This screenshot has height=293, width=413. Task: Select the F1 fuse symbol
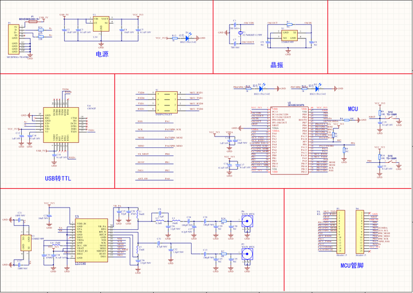tap(32, 22)
